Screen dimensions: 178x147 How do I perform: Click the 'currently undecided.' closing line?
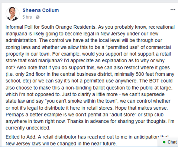point(28,128)
